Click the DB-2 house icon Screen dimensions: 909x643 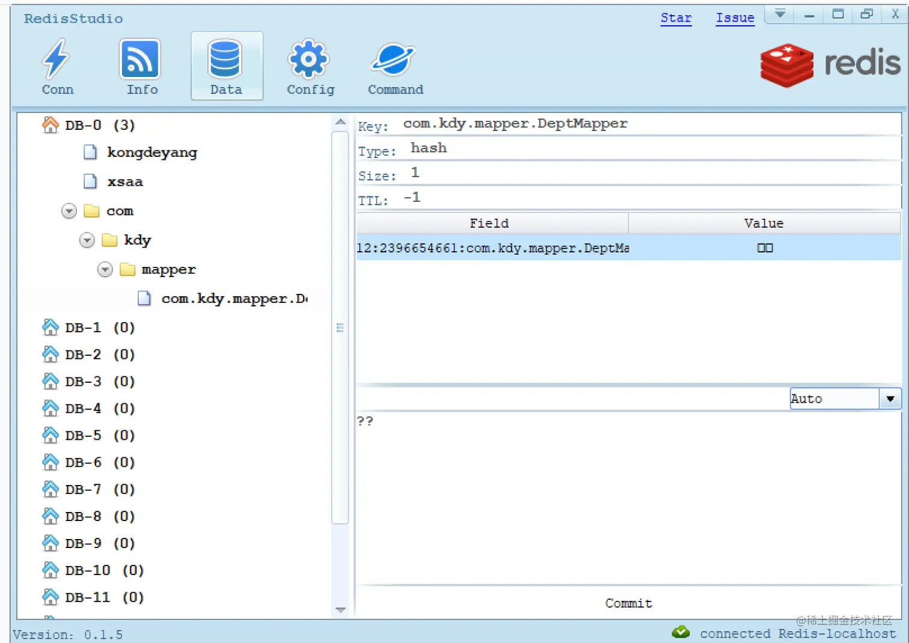[50, 355]
